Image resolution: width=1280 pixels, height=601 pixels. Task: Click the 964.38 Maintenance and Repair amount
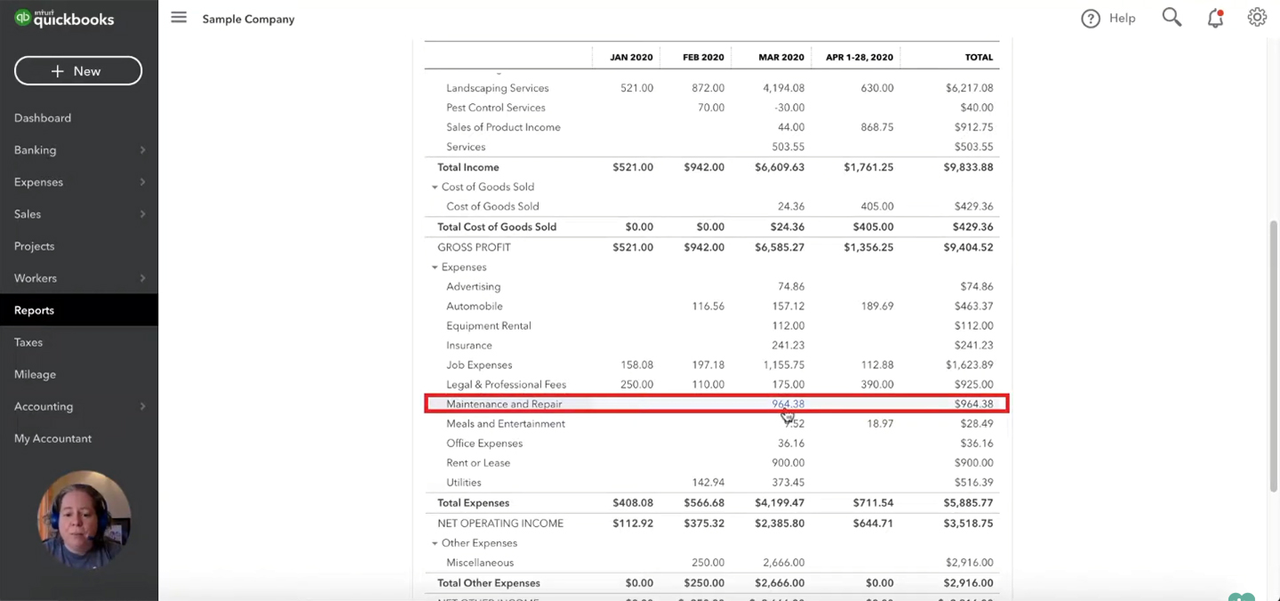pyautogui.click(x=788, y=404)
